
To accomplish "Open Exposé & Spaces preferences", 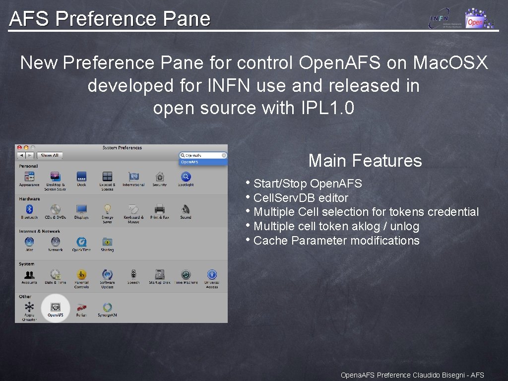I will pyautogui.click(x=107, y=181).
